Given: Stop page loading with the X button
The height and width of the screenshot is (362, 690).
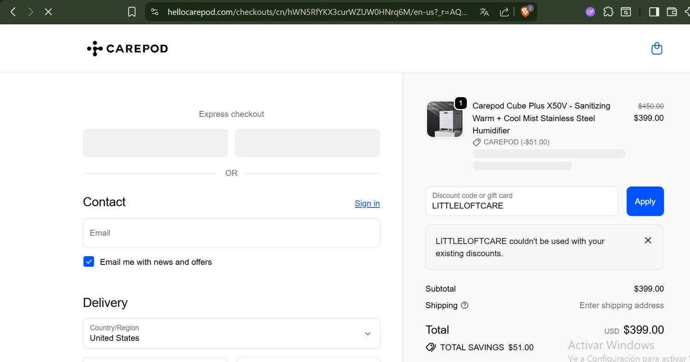Looking at the screenshot, I should 48,12.
